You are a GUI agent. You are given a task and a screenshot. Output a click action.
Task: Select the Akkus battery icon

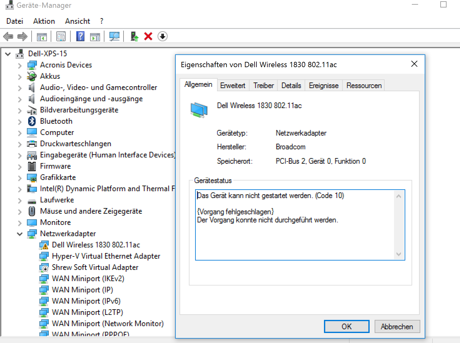pos(32,76)
